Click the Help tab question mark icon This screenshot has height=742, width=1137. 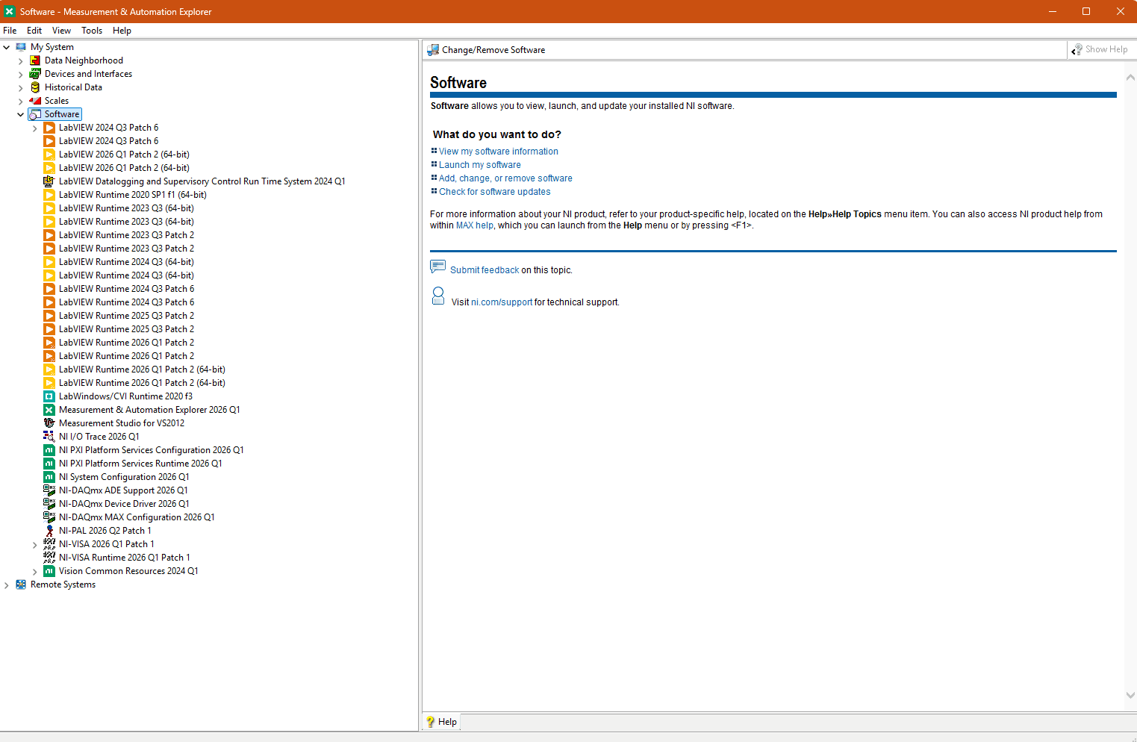pos(431,722)
